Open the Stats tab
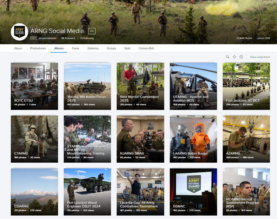The image size is (277, 219). pyautogui.click(x=127, y=48)
